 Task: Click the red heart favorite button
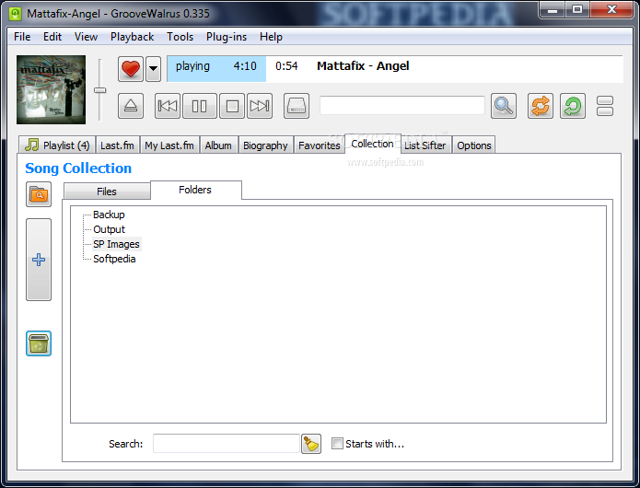131,69
